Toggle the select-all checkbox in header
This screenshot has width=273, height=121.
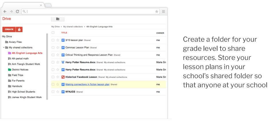tap(53, 33)
